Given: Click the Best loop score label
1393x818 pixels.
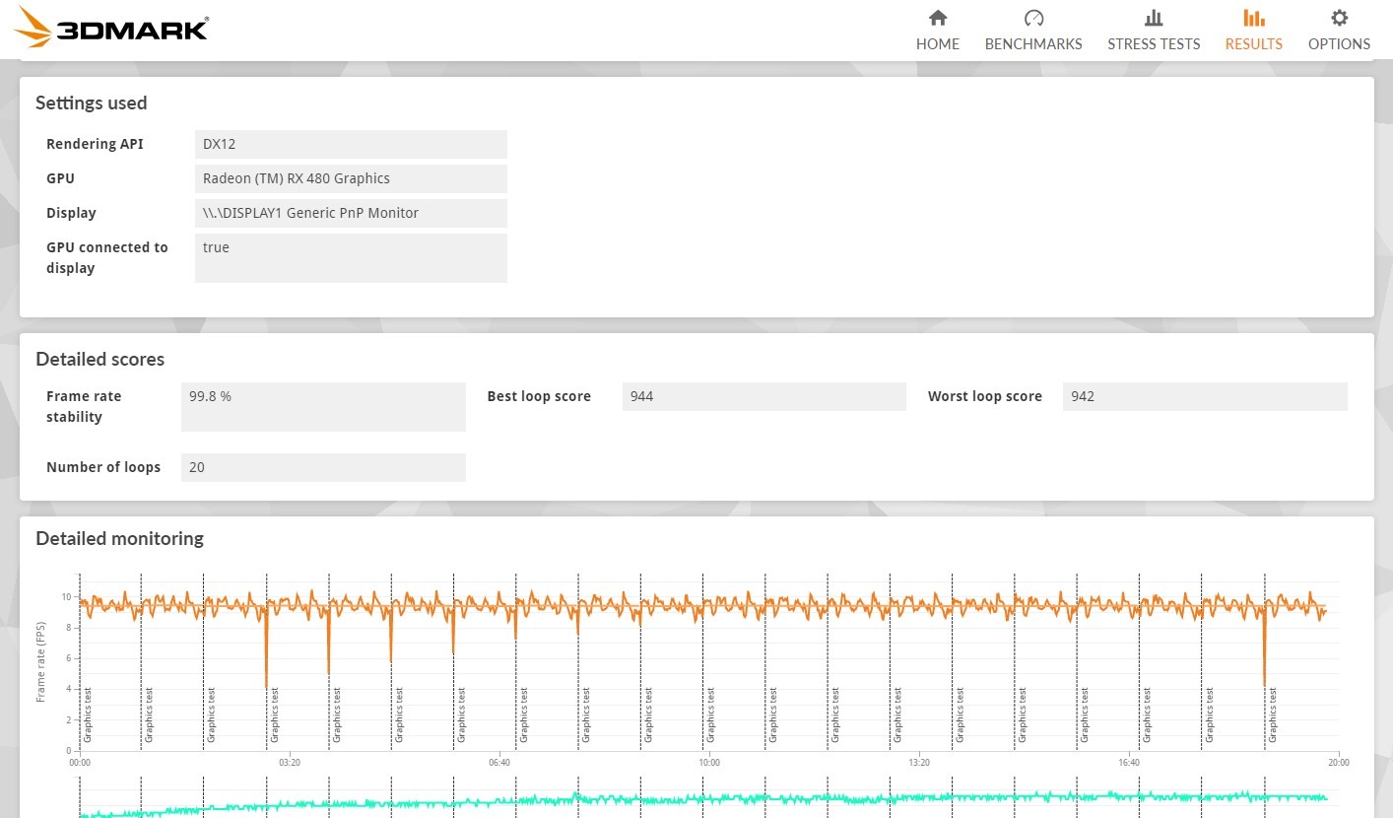Looking at the screenshot, I should tap(539, 396).
